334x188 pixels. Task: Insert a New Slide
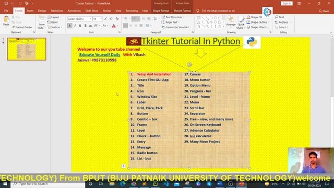click(42, 22)
